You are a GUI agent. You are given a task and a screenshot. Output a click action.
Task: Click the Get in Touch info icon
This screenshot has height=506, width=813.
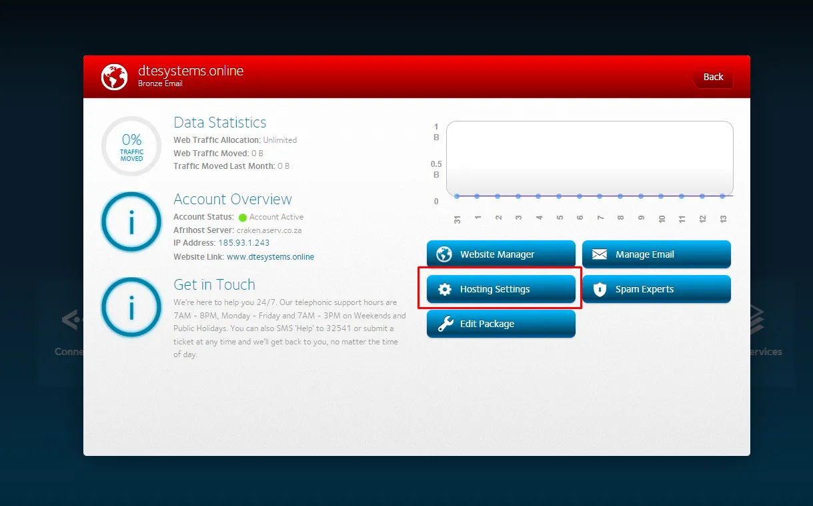pos(131,308)
